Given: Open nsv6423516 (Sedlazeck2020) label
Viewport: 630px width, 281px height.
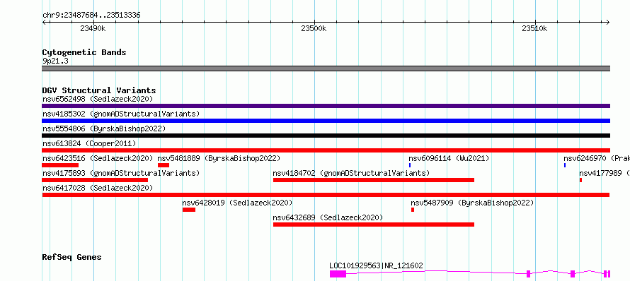Looking at the screenshot, I should [98, 158].
